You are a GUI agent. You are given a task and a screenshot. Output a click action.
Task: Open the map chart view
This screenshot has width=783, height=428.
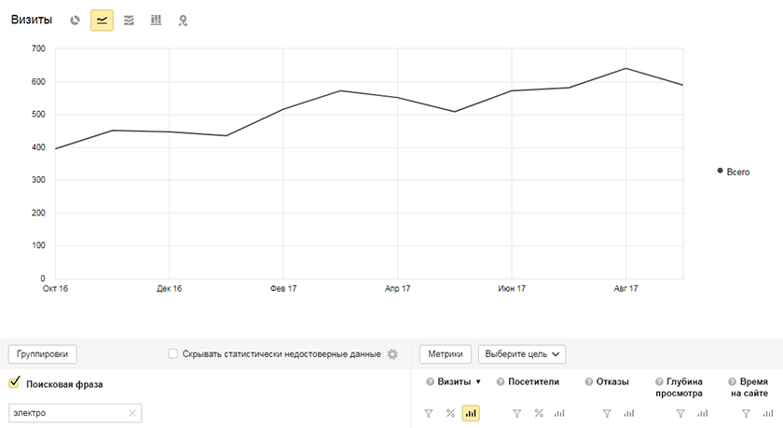point(183,20)
